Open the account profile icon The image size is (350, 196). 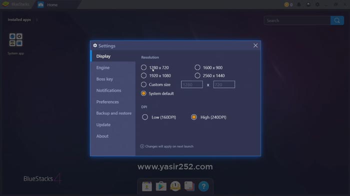tap(308, 4)
